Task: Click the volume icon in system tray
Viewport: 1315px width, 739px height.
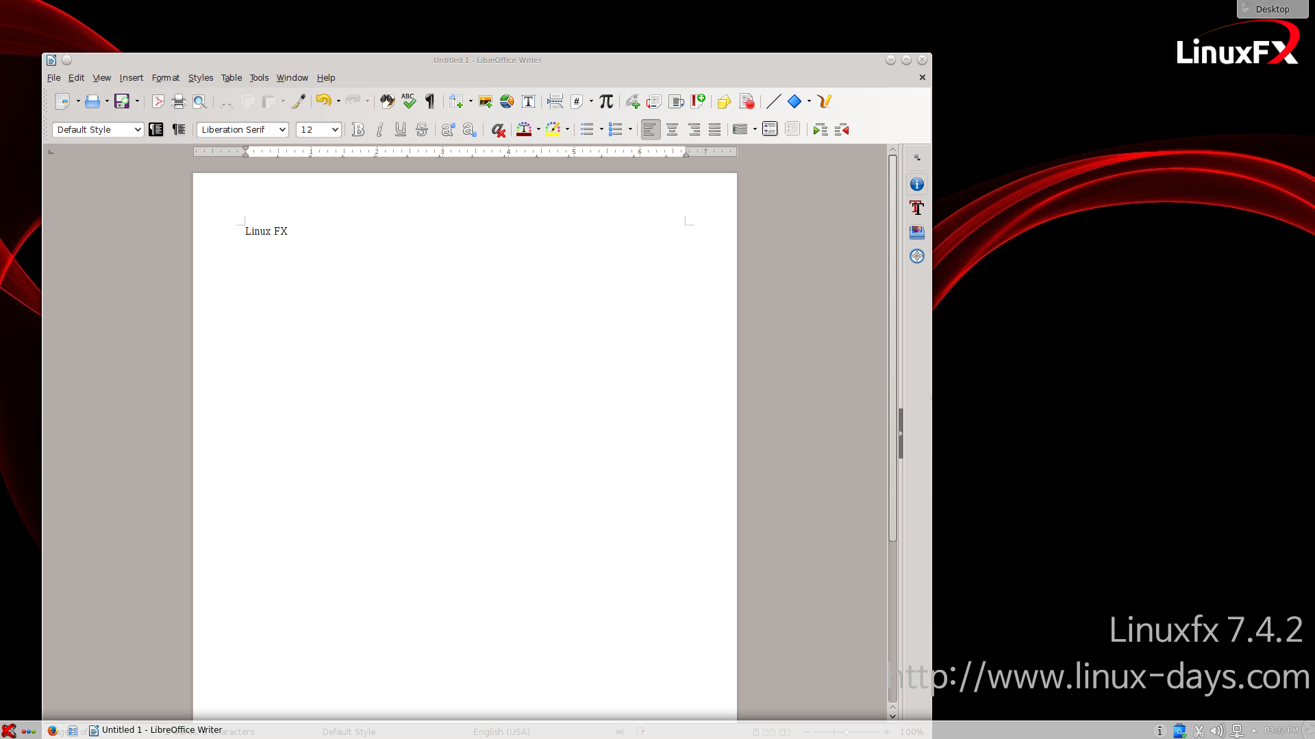Action: pos(1217,731)
